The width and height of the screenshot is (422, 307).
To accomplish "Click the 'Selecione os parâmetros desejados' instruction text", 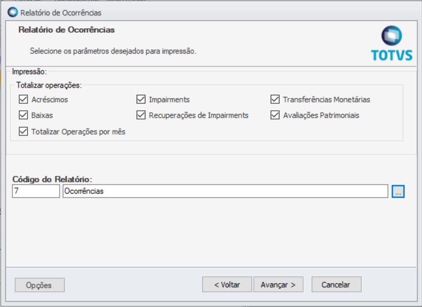I will [113, 51].
